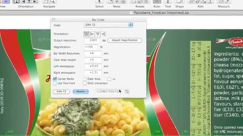Viewport: 243px width, 136px height.
Task: Click the third Rotate tool icon
Action: (146, 2)
